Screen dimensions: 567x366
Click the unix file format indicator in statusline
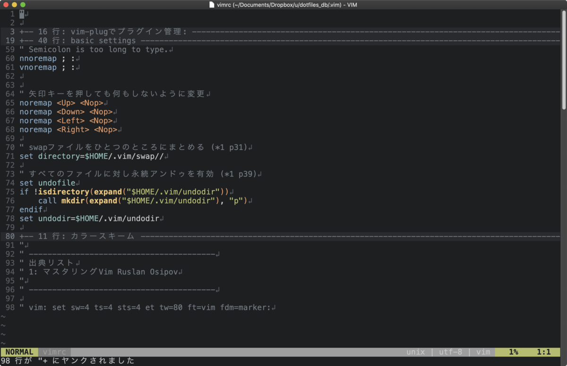tap(415, 352)
